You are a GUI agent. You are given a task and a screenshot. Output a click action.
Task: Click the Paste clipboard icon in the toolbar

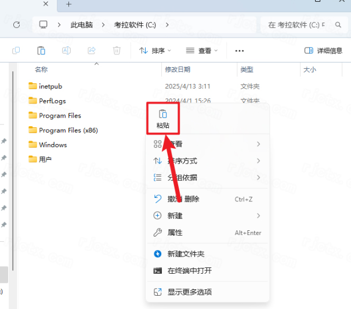tap(41, 51)
